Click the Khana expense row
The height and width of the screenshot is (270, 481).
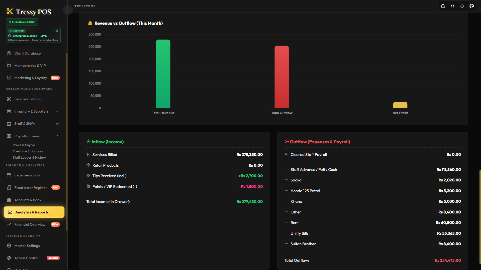tap(373, 201)
